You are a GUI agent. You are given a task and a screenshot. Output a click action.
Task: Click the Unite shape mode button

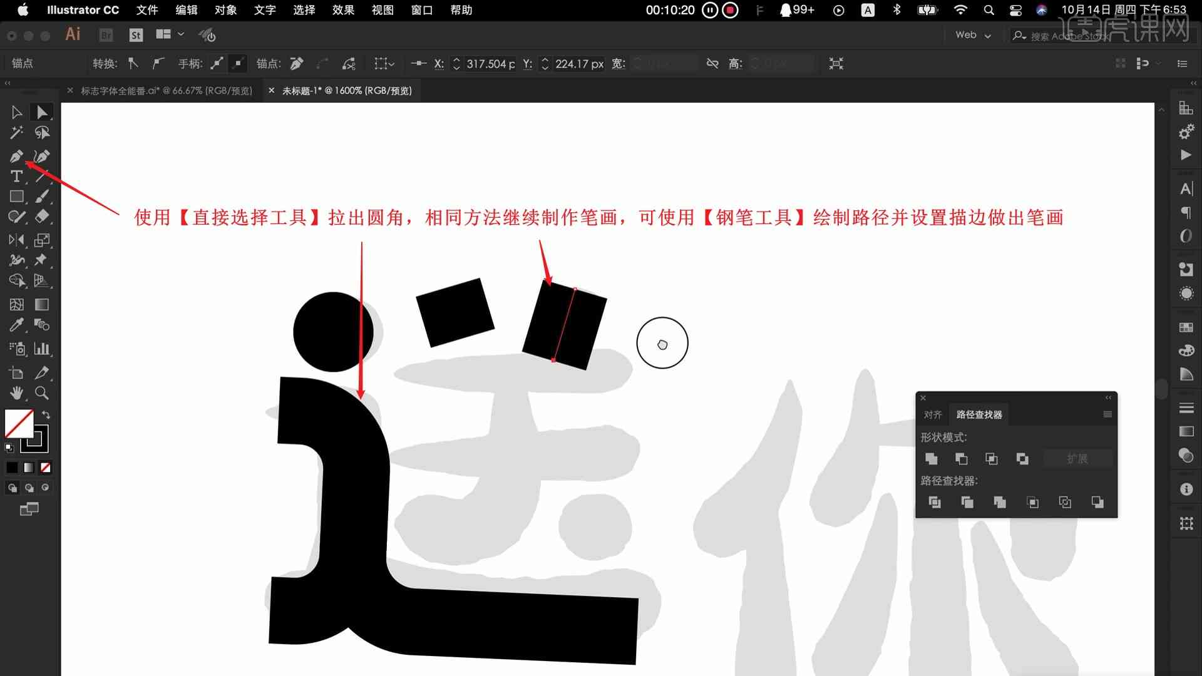(931, 458)
